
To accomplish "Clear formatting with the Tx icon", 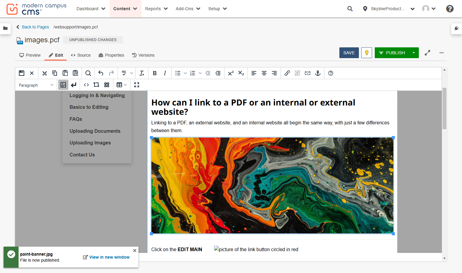I will pyautogui.click(x=142, y=73).
